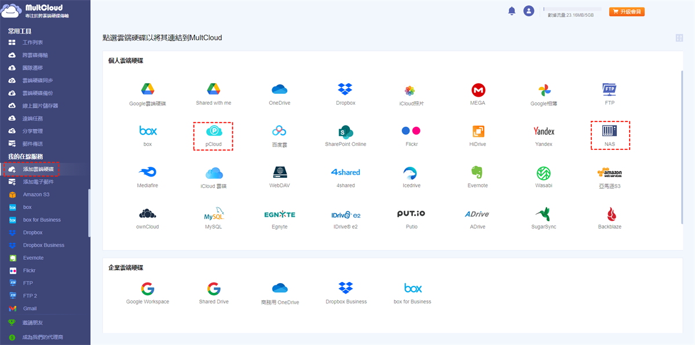Add the Amazon S3 cloud from the grid
695x345 pixels.
609,173
